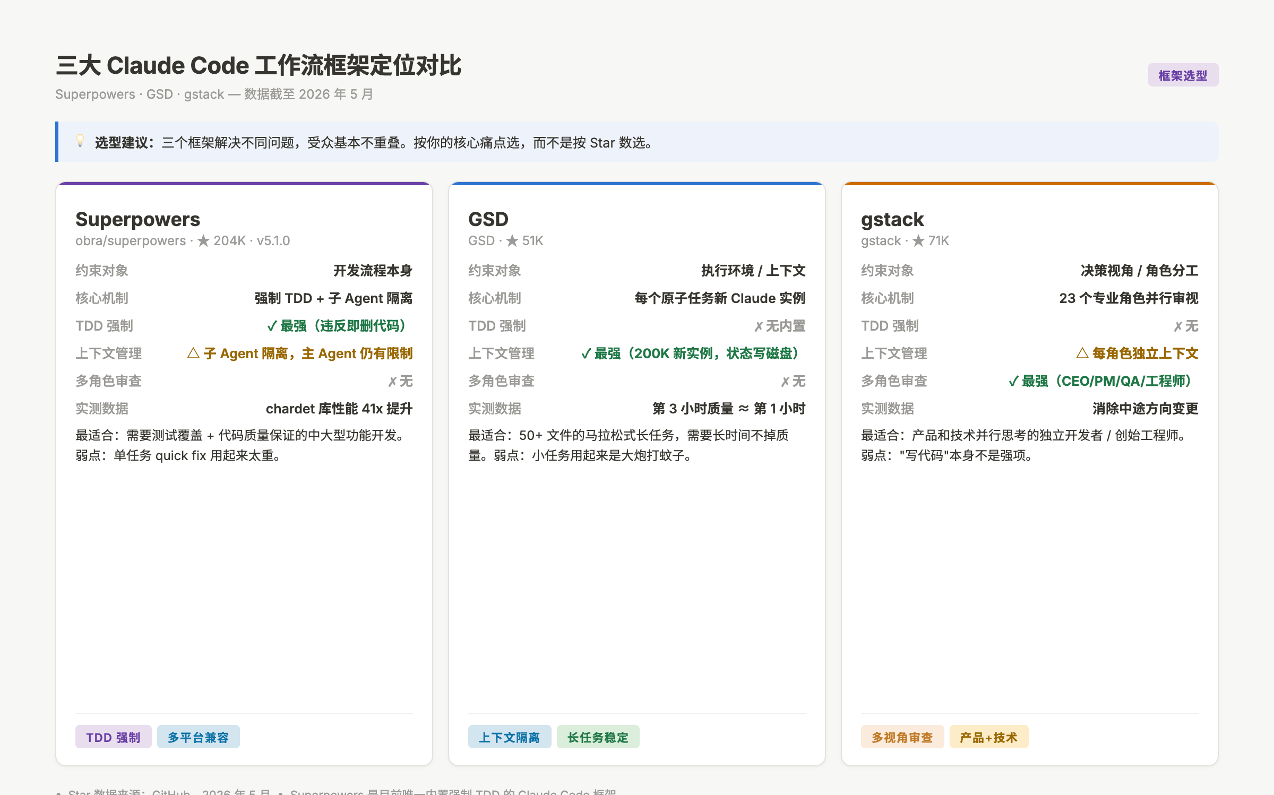The image size is (1274, 795).
Task: Click the value 开发流程本身
Action: pyautogui.click(x=373, y=271)
